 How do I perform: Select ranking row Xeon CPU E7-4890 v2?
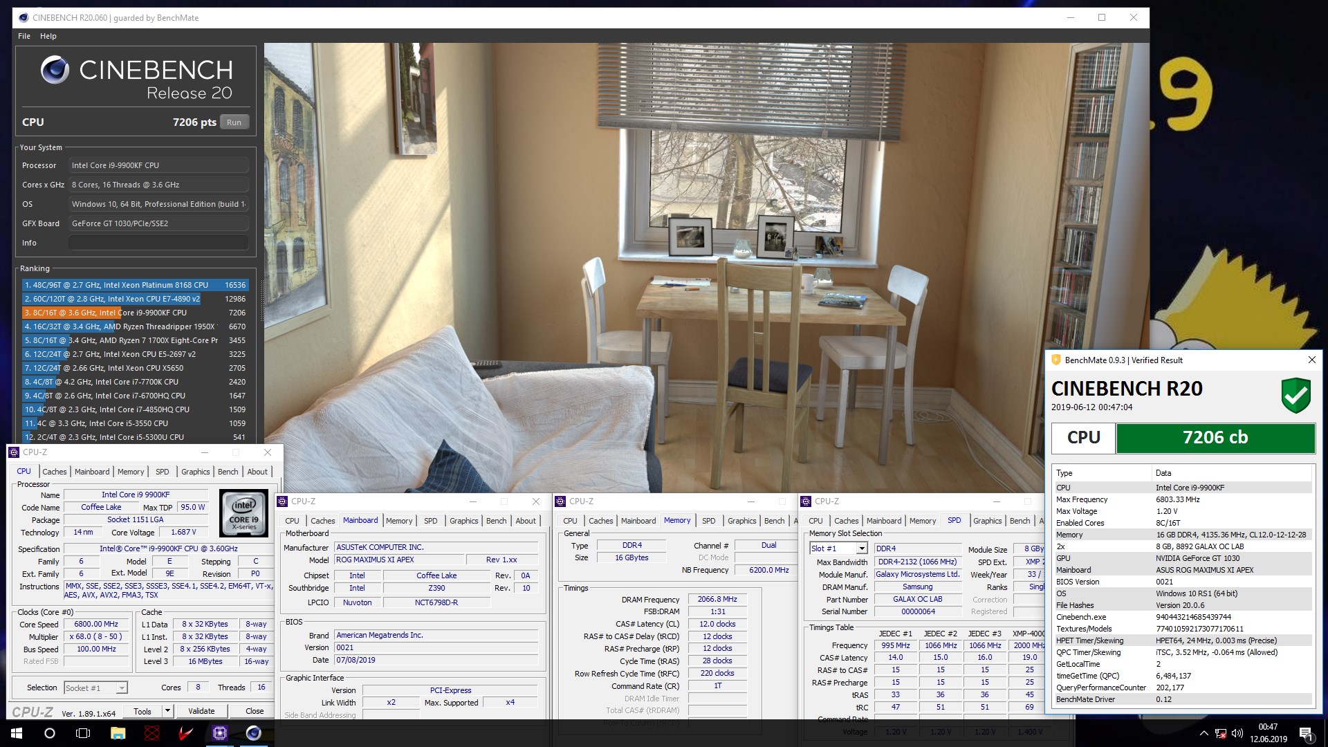tap(135, 299)
